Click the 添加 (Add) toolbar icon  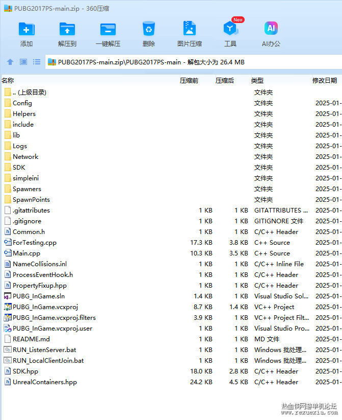pos(27,29)
